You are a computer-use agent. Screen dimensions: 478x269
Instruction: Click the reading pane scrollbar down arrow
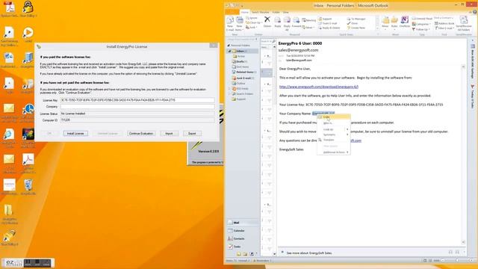point(463,242)
